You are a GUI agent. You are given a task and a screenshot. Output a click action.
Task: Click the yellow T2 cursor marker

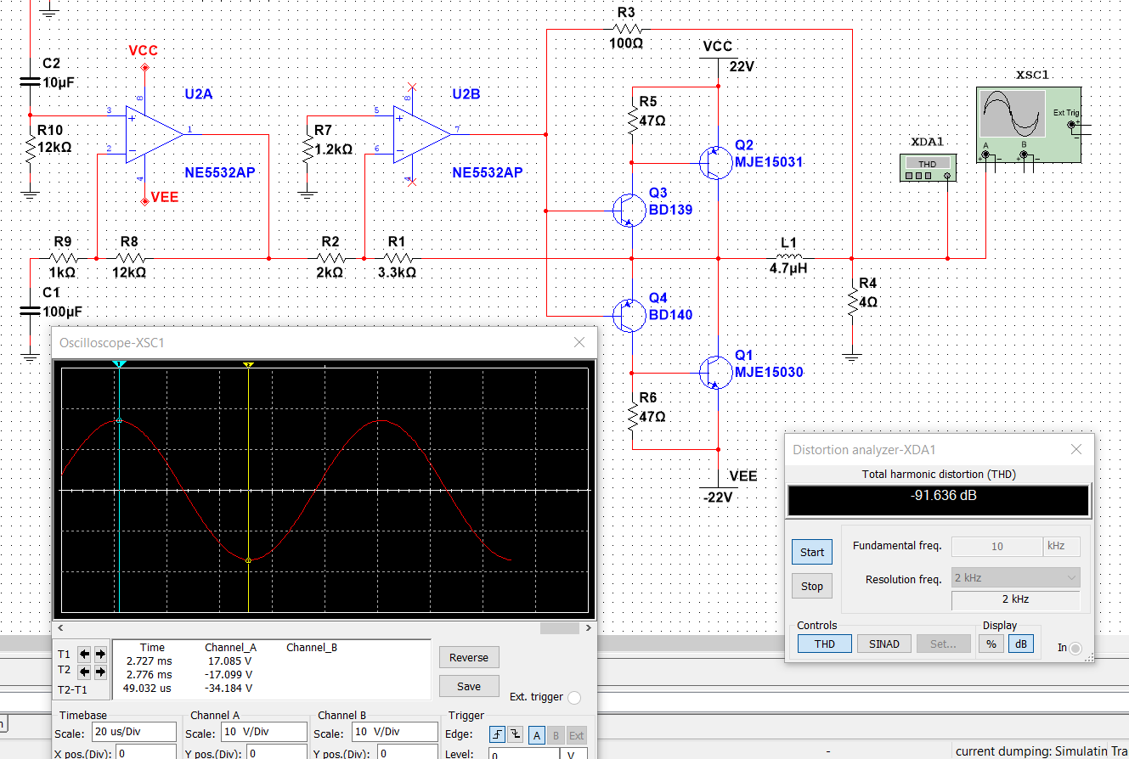click(x=248, y=364)
